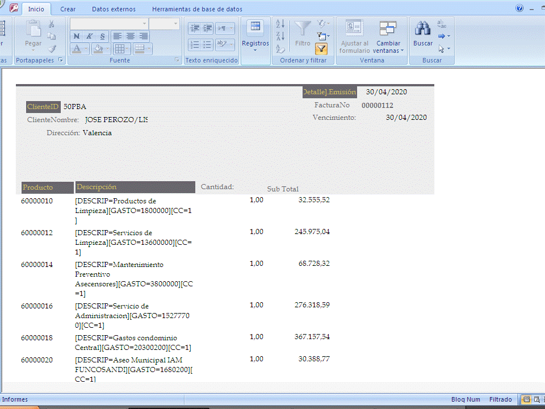
Task: Select product code 60000010
Action: [37, 201]
